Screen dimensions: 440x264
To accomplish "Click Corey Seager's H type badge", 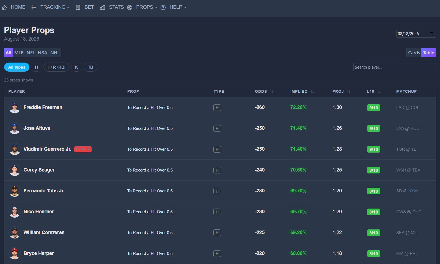I will pos(217,170).
